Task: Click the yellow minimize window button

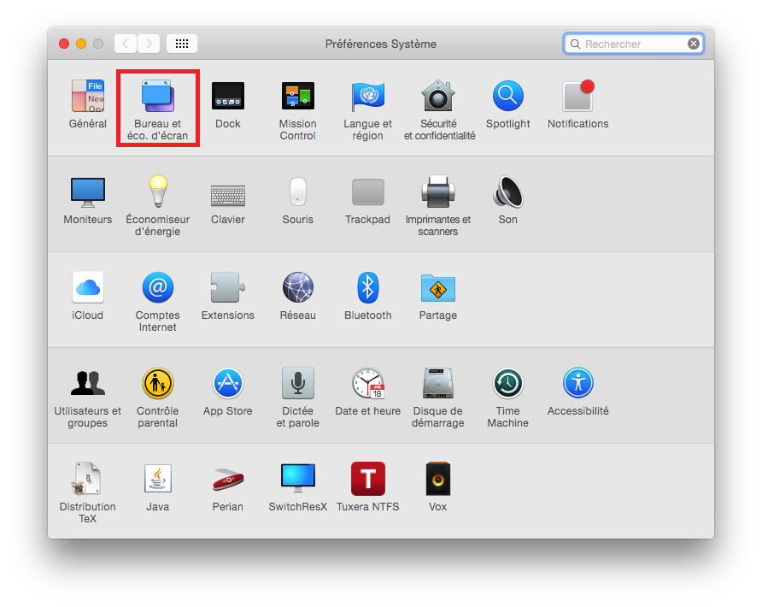Action: [x=81, y=44]
